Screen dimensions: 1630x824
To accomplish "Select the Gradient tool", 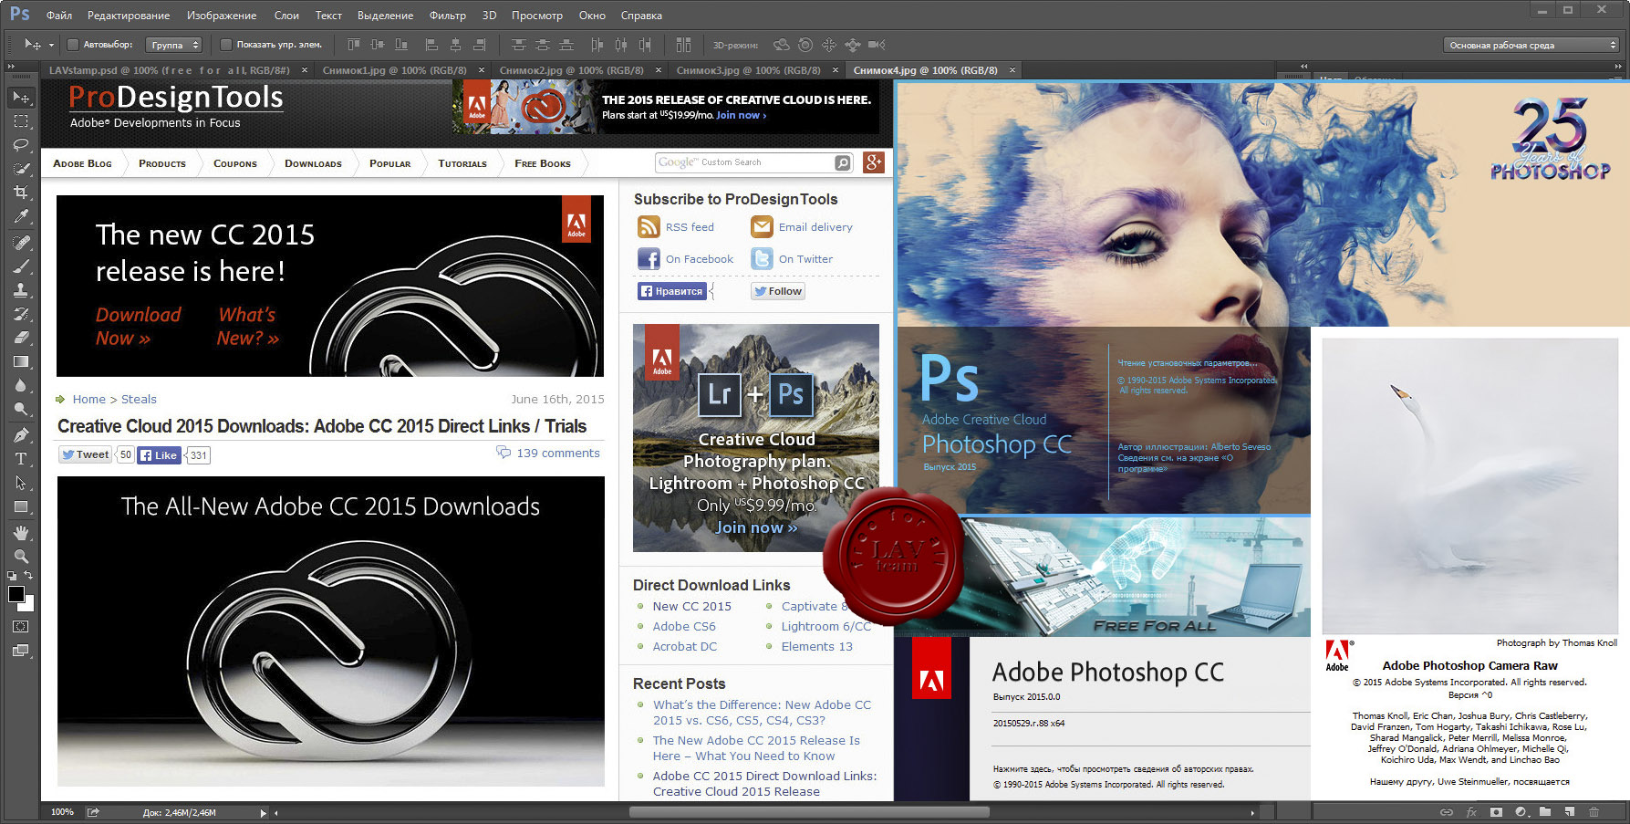I will tap(21, 361).
